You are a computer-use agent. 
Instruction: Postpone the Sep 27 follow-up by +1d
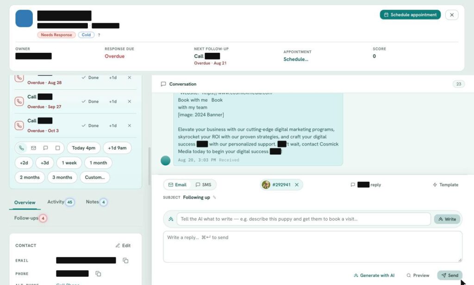click(113, 101)
